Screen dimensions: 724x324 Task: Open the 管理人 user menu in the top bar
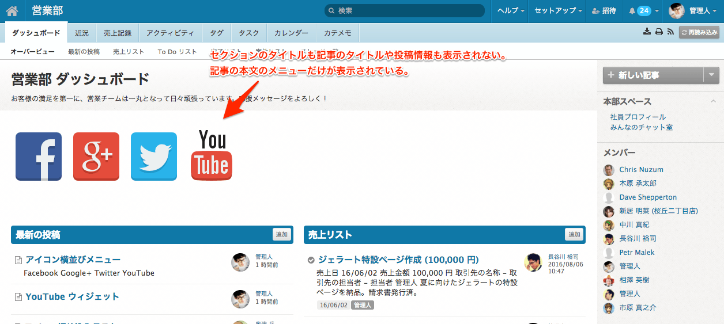pyautogui.click(x=703, y=11)
